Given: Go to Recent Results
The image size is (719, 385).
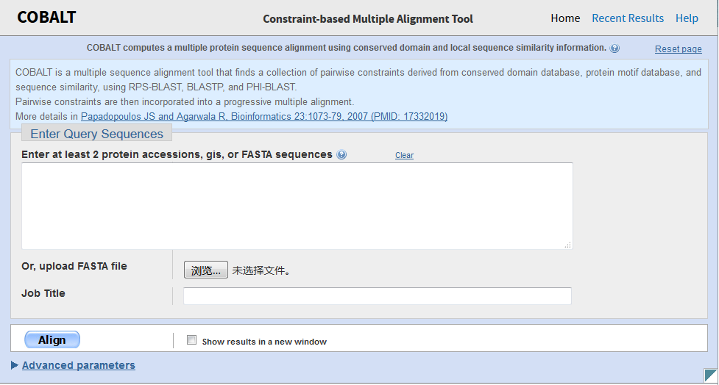Looking at the screenshot, I should pyautogui.click(x=628, y=18).
